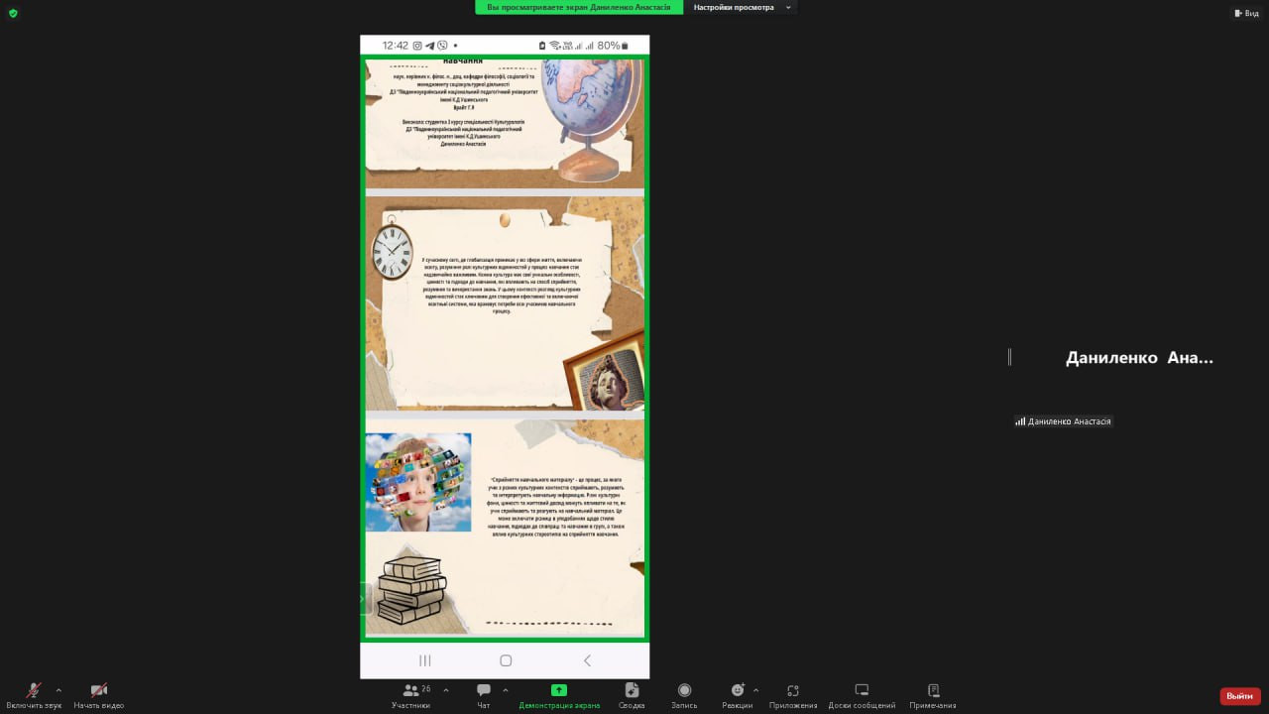The image size is (1269, 714).
Task: Expand audio options arrow beside Включить звук
Action: tap(58, 690)
